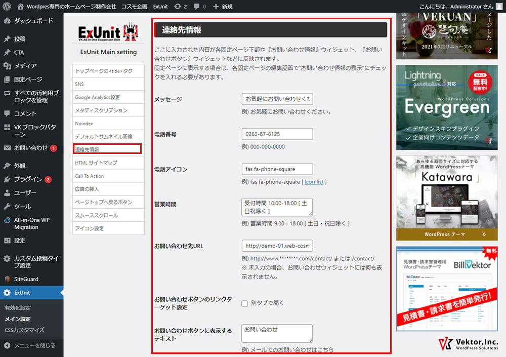Click the ツール tools wrench icon

[x=7, y=207]
